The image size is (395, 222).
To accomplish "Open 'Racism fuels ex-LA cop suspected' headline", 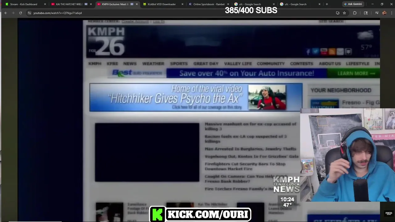I will 246,139.
